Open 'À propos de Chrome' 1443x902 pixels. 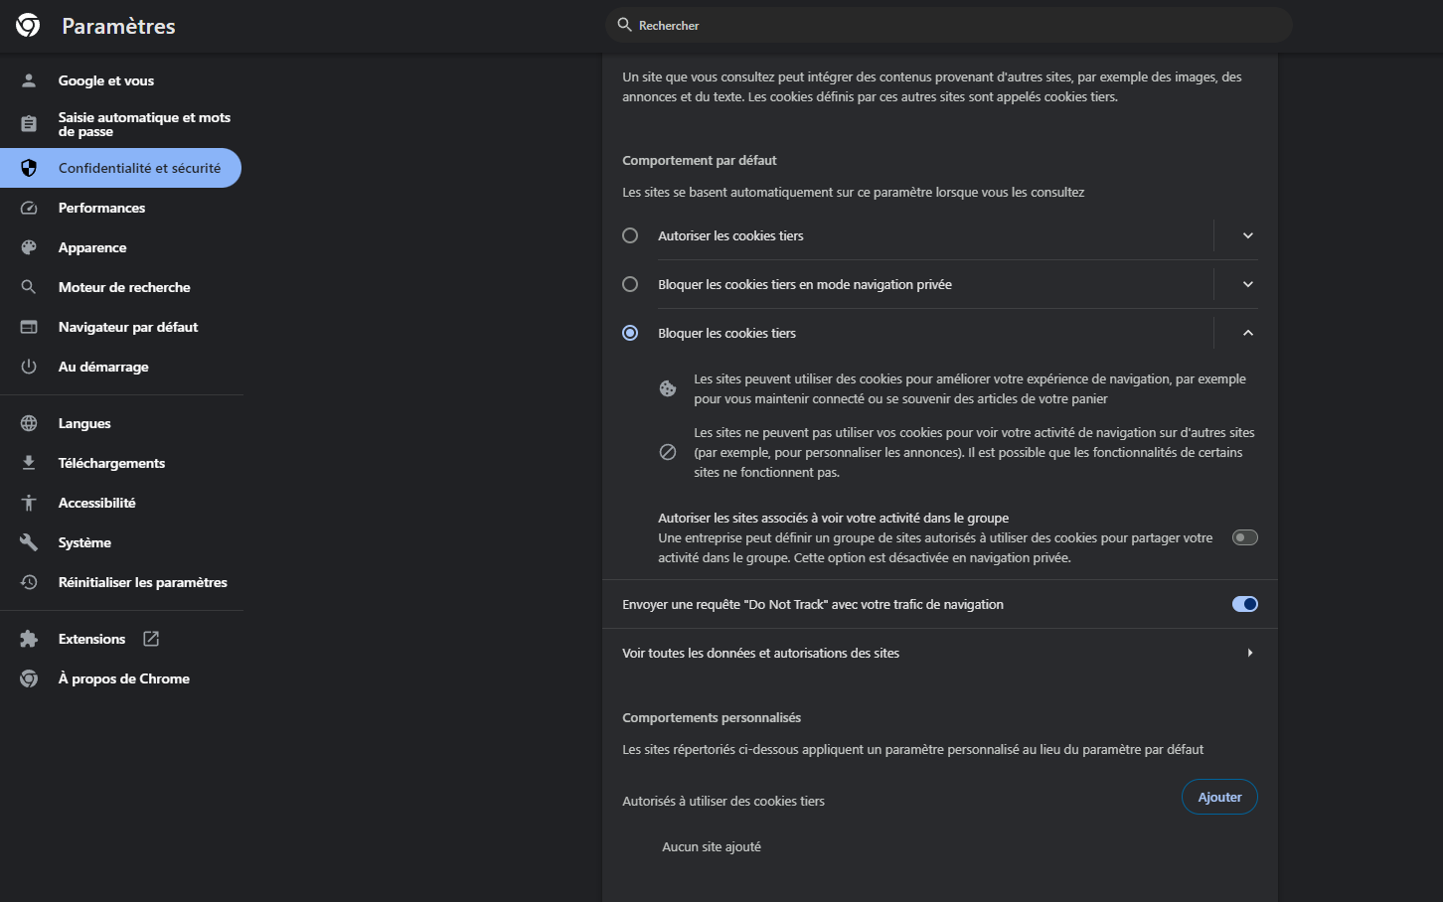coord(123,677)
